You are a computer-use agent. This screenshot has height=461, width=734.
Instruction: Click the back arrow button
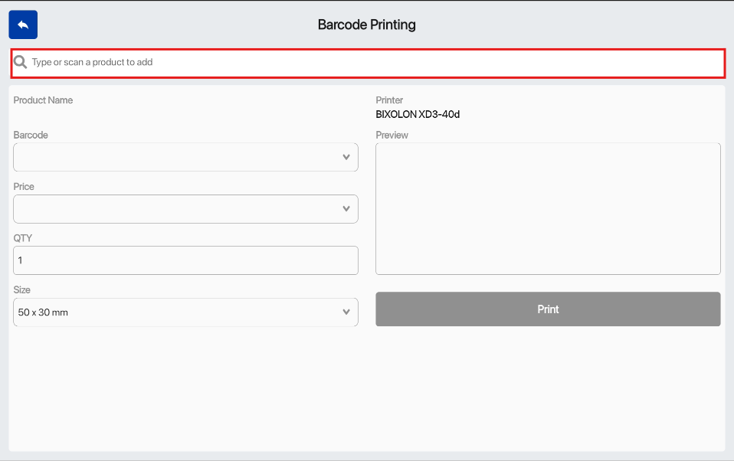[23, 25]
